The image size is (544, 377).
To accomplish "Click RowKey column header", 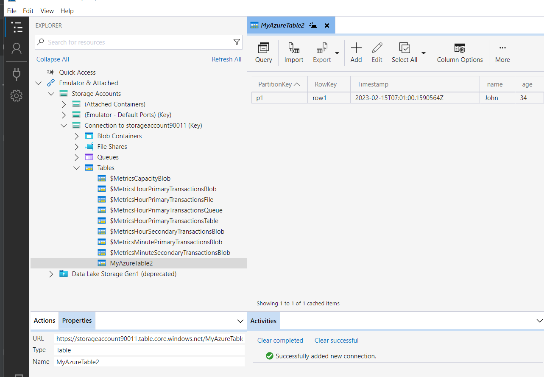I will tap(329, 84).
